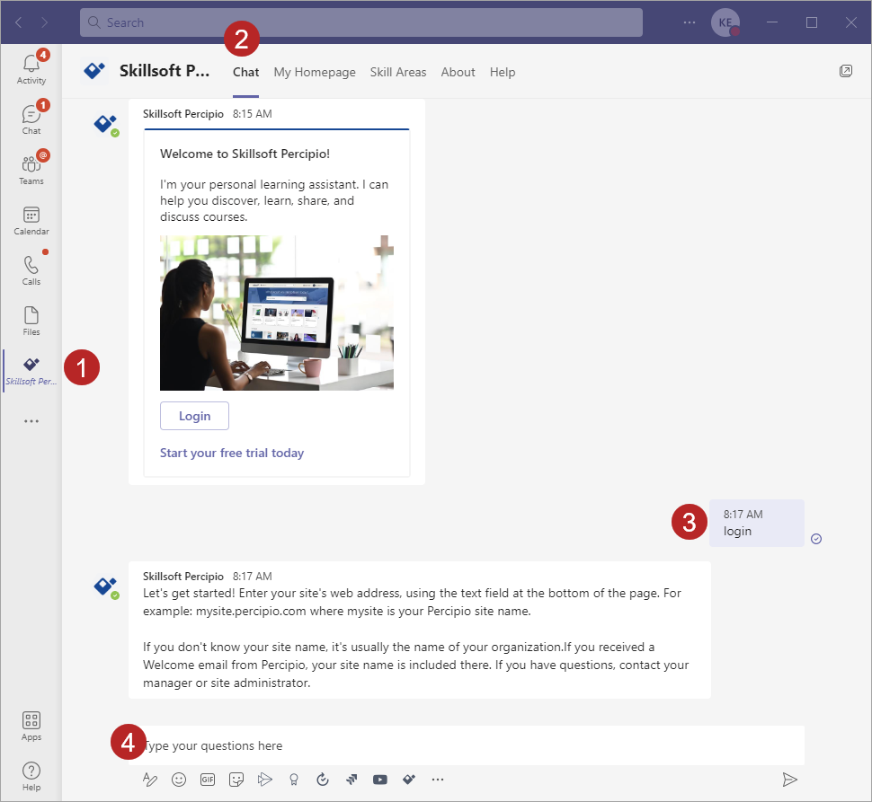
Task: Switch to the About tab
Action: click(x=458, y=72)
